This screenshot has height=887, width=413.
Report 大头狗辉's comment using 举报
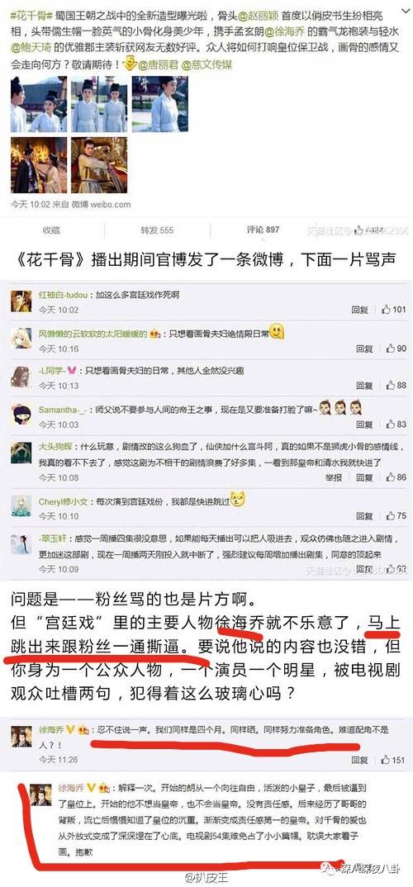tap(334, 478)
